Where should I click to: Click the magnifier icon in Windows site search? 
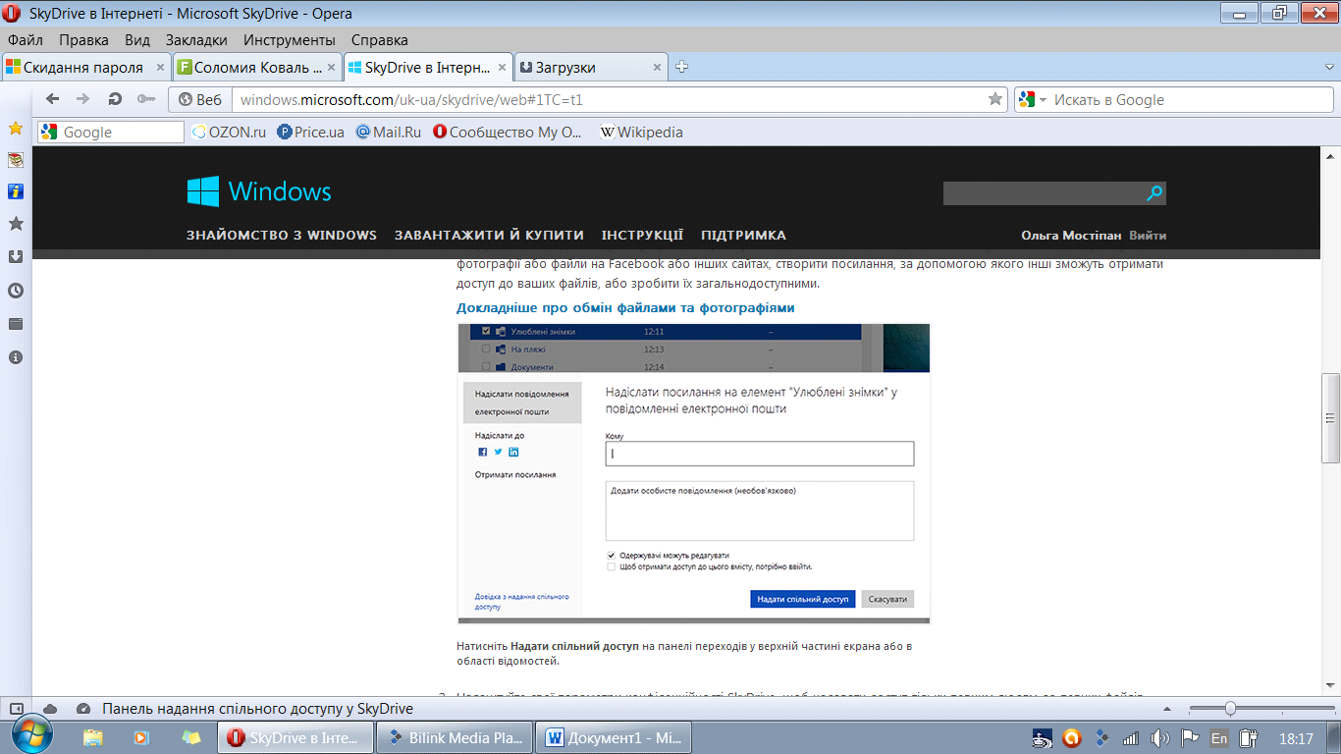click(x=1154, y=193)
